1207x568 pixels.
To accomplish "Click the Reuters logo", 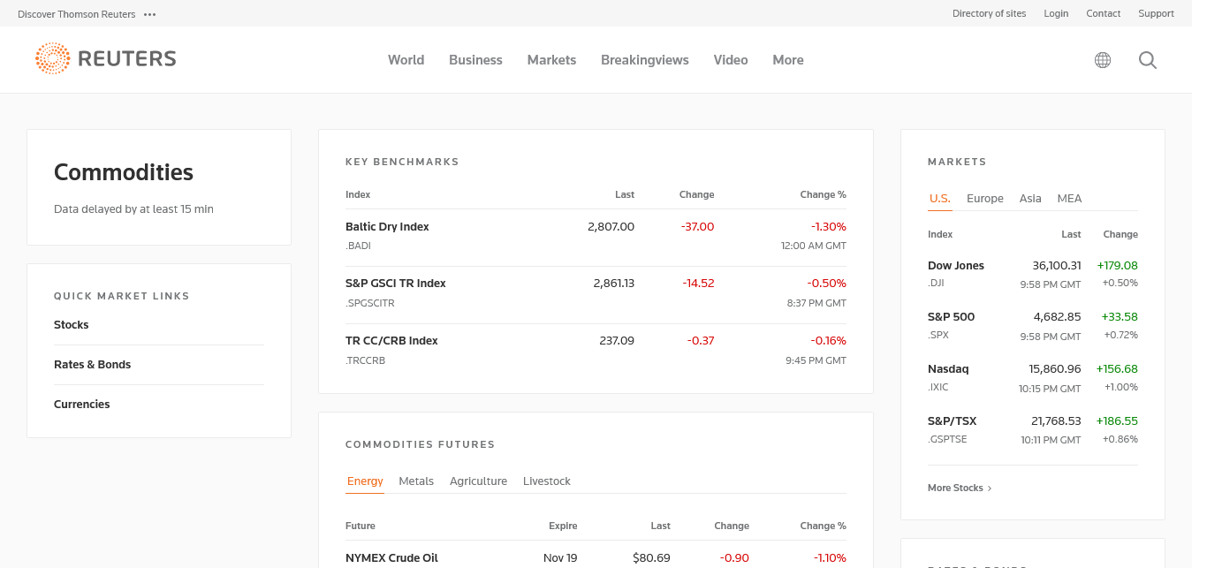I will [106, 59].
